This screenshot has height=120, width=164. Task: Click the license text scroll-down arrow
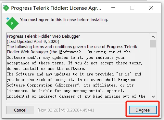(153, 97)
